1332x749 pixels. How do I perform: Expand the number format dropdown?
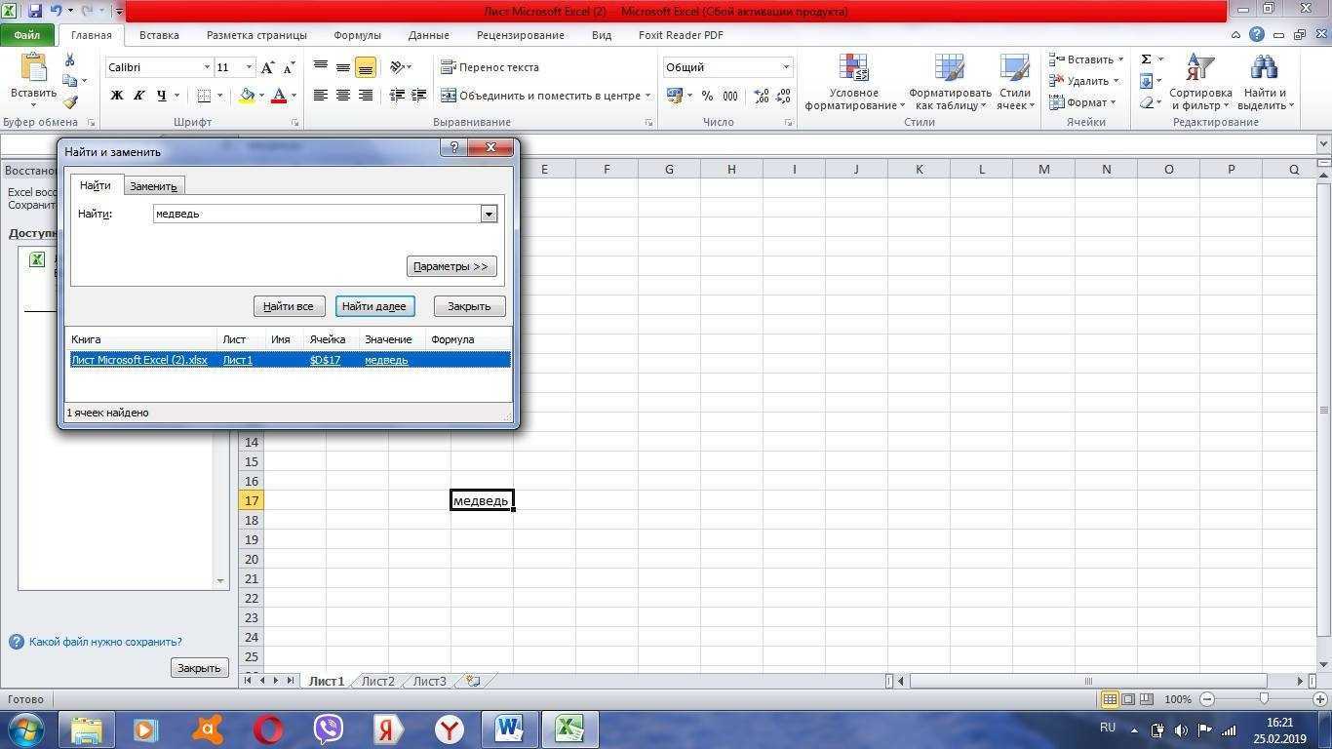pyautogui.click(x=785, y=67)
